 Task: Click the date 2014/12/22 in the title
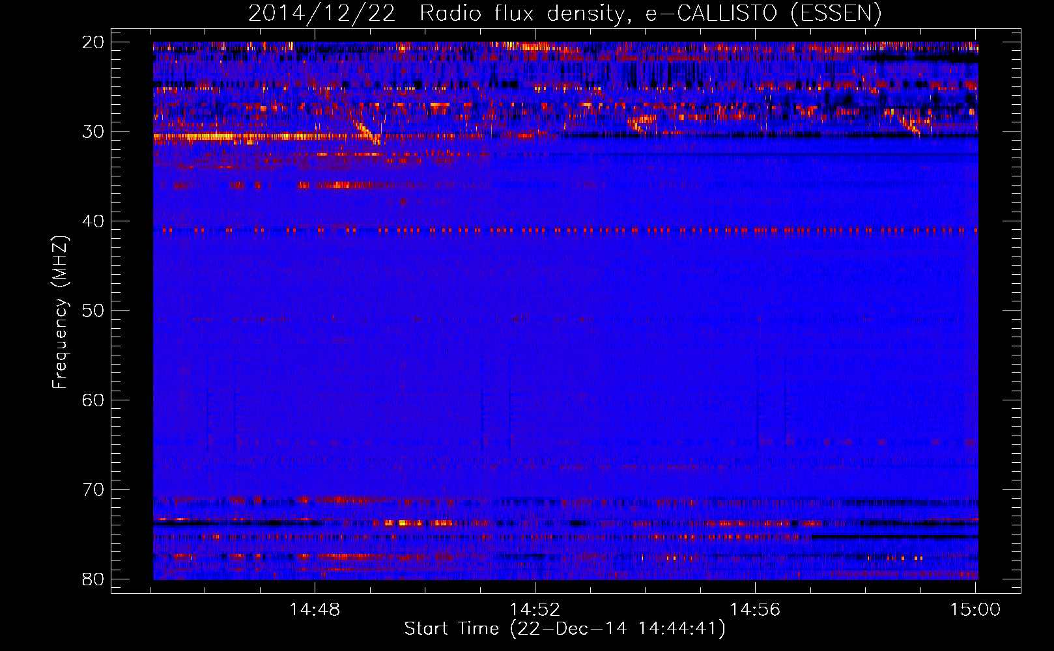coord(322,14)
